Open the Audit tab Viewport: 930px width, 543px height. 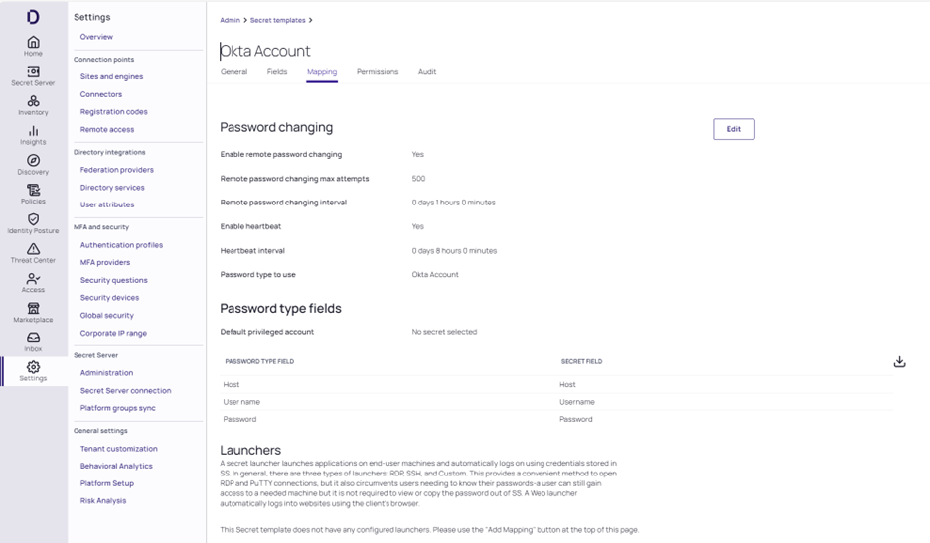pos(427,72)
